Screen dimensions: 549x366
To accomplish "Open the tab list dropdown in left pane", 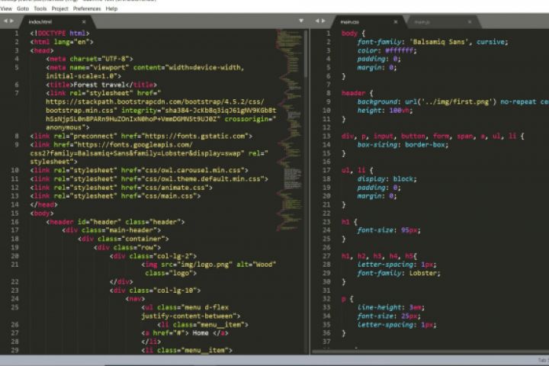I will pos(301,21).
